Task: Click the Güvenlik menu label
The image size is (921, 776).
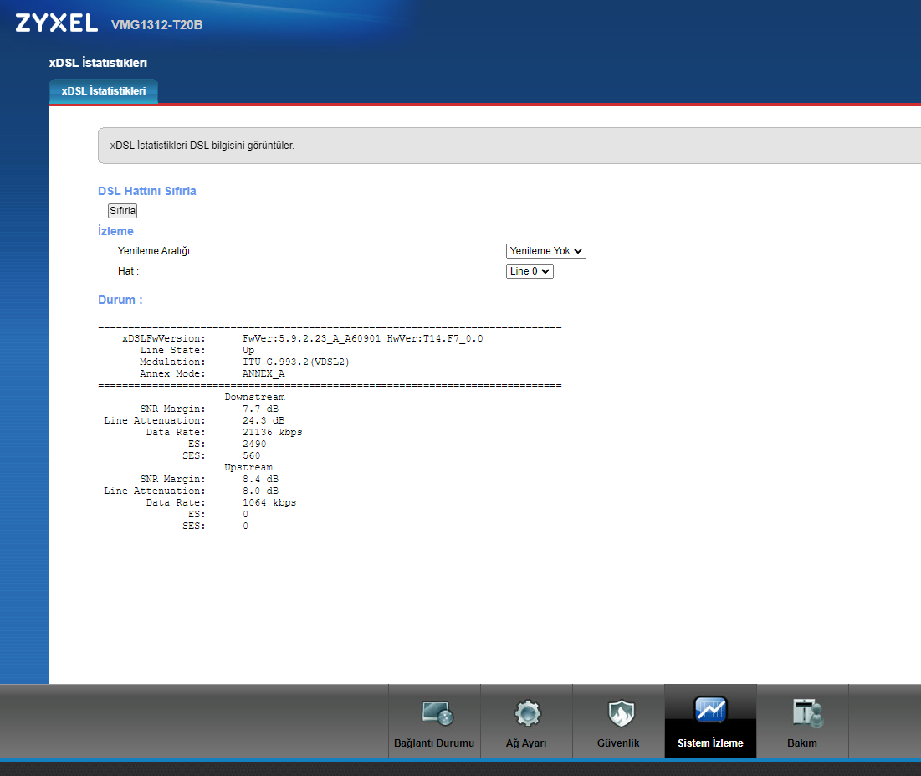Action: (x=618, y=743)
